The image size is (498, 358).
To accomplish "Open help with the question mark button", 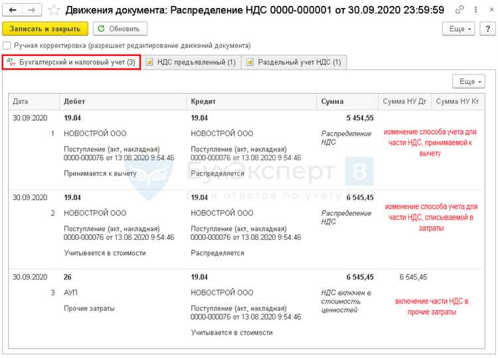I will (x=487, y=29).
